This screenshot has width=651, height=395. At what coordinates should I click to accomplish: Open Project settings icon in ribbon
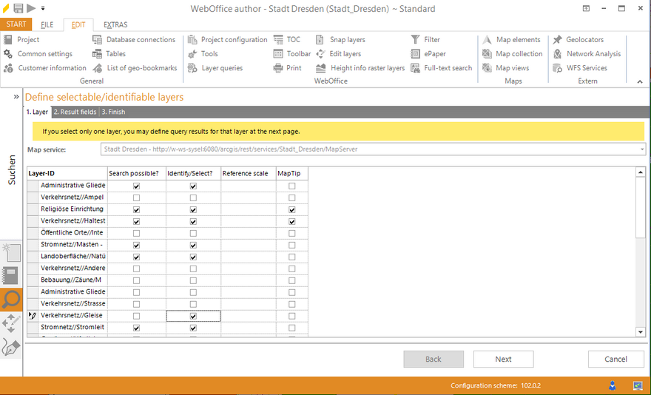(8, 39)
